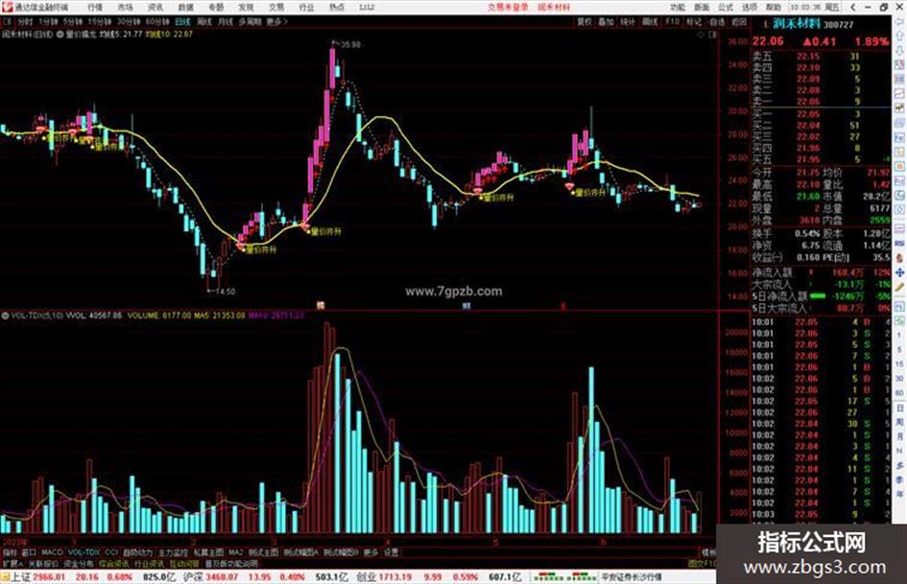Click the 复权 toolbar button
Viewport: 907px width, 584px height.
click(x=585, y=21)
